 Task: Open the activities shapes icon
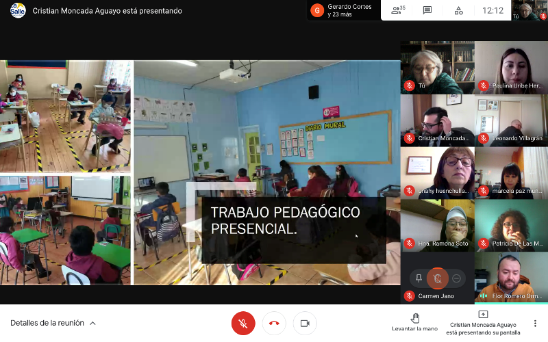pos(458,10)
